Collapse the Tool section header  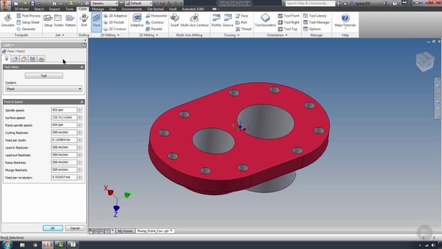[81, 67]
